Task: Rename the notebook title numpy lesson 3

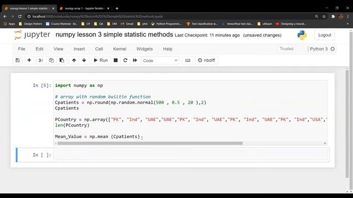Action: tap(114, 35)
